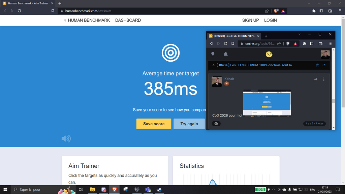Screen dimensions: 345x194
Task: Open the three-dot options menu on Kebab's post
Action: (324, 79)
